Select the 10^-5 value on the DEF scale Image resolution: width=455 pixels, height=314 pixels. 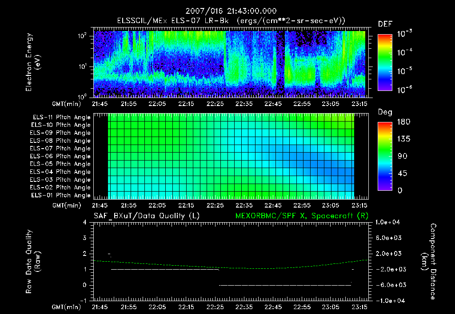pyautogui.click(x=404, y=71)
